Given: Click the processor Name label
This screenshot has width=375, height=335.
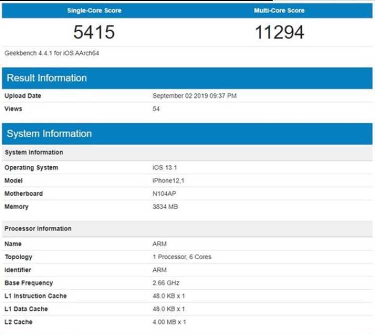Looking at the screenshot, I should coord(13,244).
